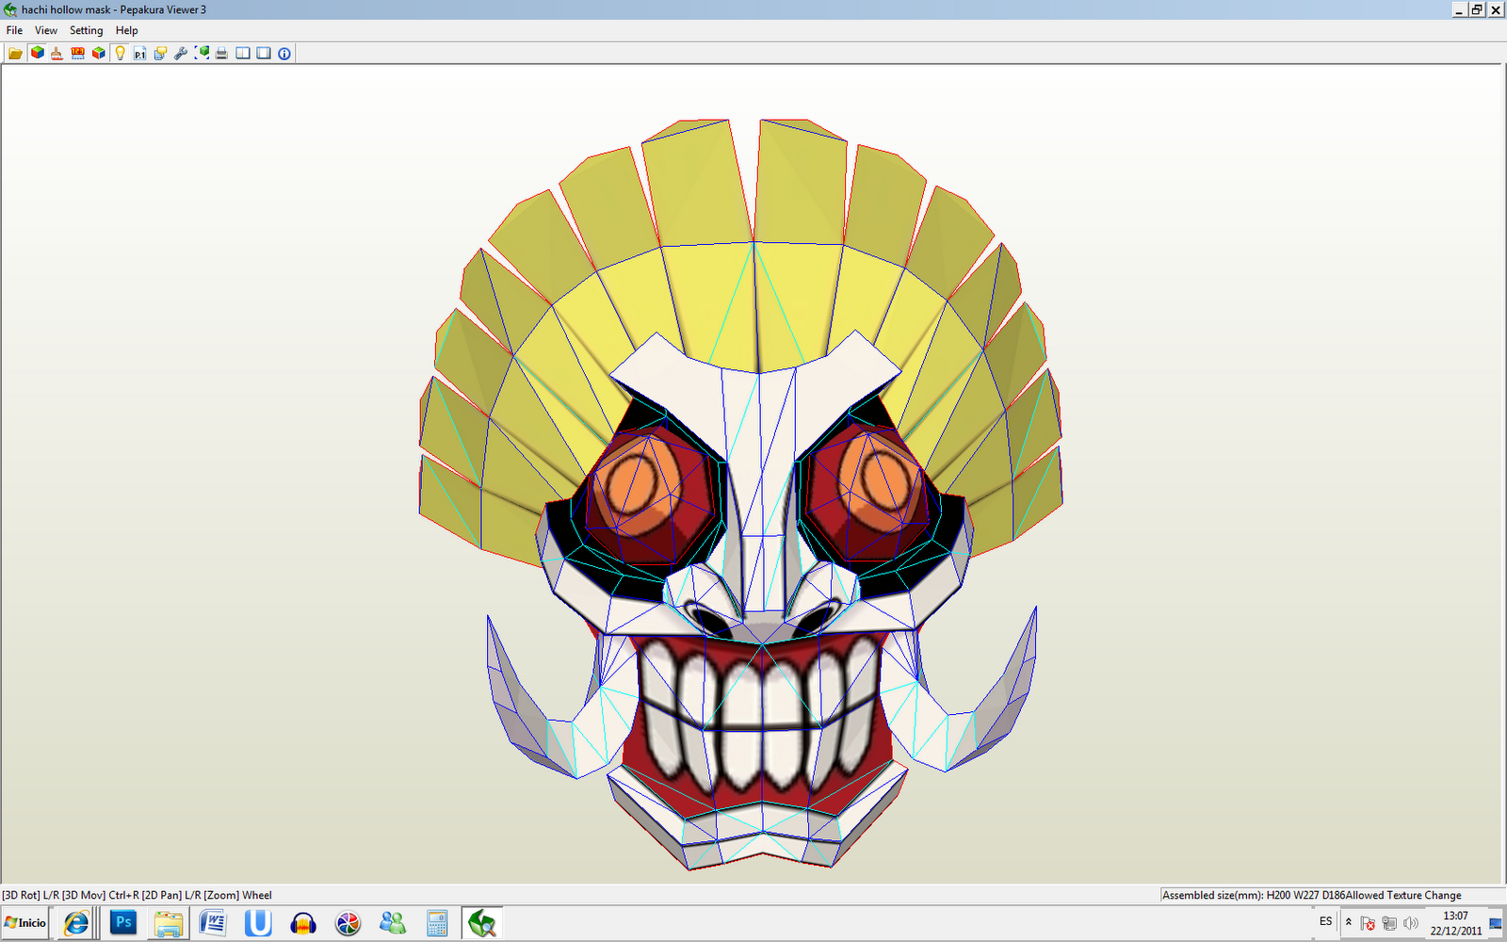
Task: Toggle solid color model display
Action: 98,53
